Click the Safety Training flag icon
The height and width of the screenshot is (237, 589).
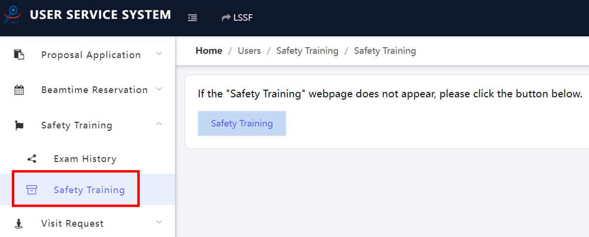(19, 125)
